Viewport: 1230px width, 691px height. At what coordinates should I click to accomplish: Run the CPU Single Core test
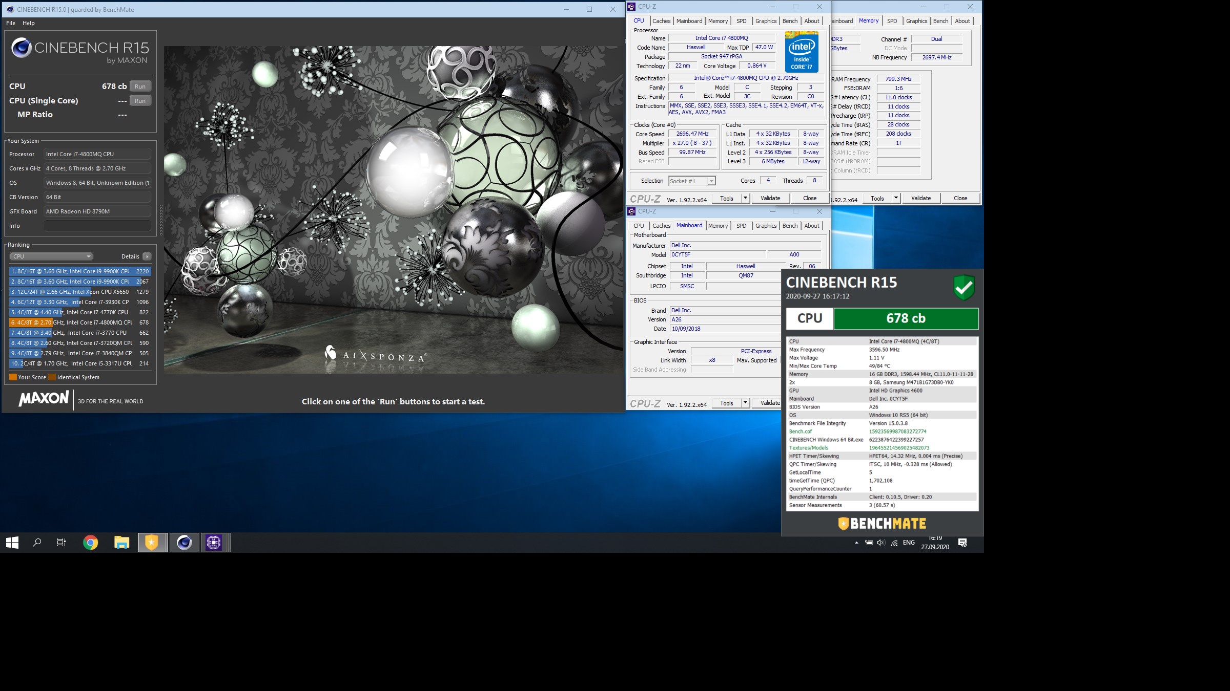[140, 101]
